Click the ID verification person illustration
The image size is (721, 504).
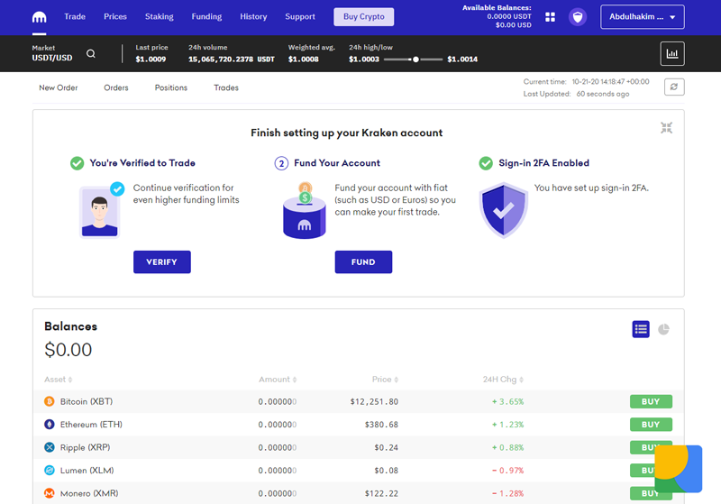point(102,210)
